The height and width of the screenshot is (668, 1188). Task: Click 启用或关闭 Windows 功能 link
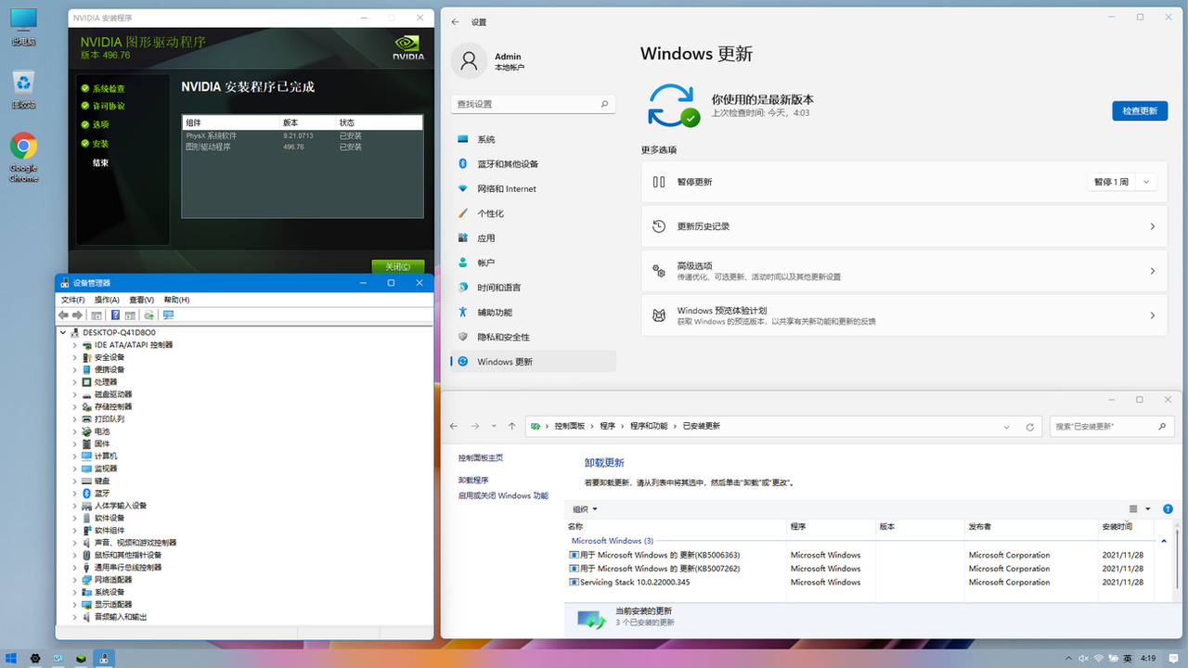pyautogui.click(x=503, y=496)
